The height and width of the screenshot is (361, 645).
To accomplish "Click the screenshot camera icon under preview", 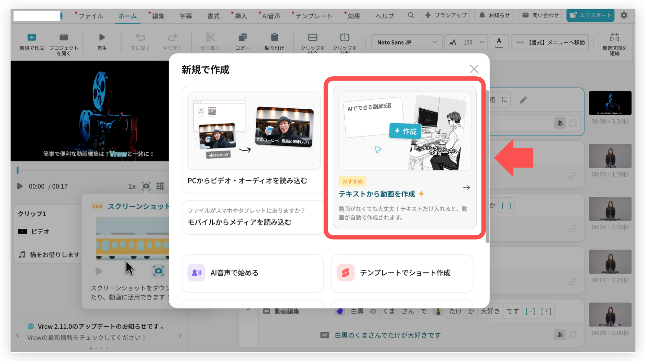I will [146, 186].
